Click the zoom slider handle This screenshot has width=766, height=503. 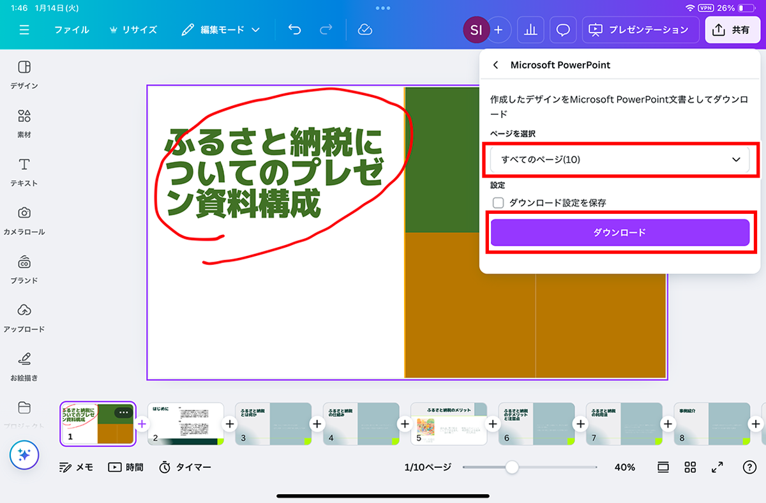coord(512,467)
